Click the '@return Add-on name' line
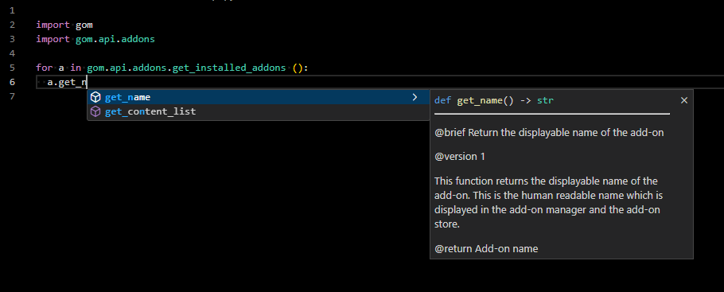This screenshot has width=724, height=292. pyautogui.click(x=486, y=248)
